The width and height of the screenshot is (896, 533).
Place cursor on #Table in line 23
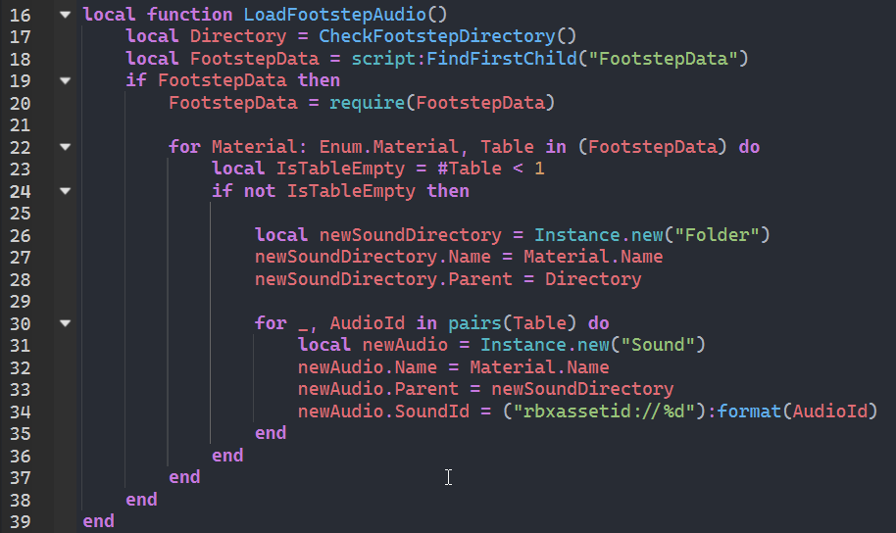point(470,169)
